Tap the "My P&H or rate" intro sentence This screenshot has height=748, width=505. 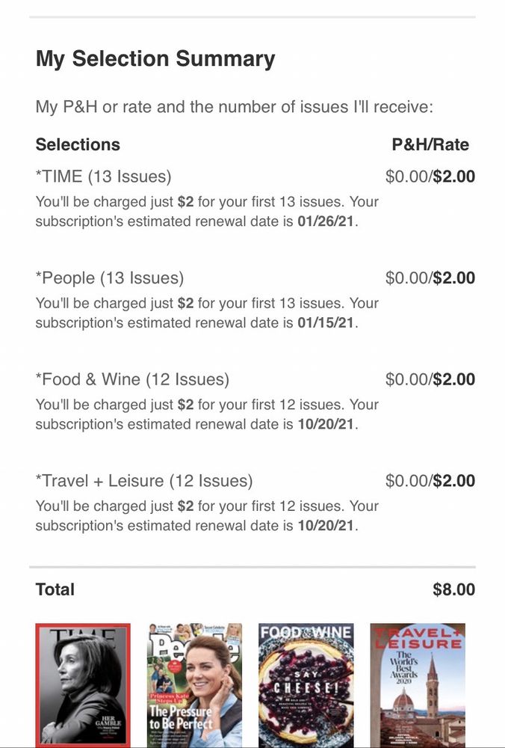[234, 107]
